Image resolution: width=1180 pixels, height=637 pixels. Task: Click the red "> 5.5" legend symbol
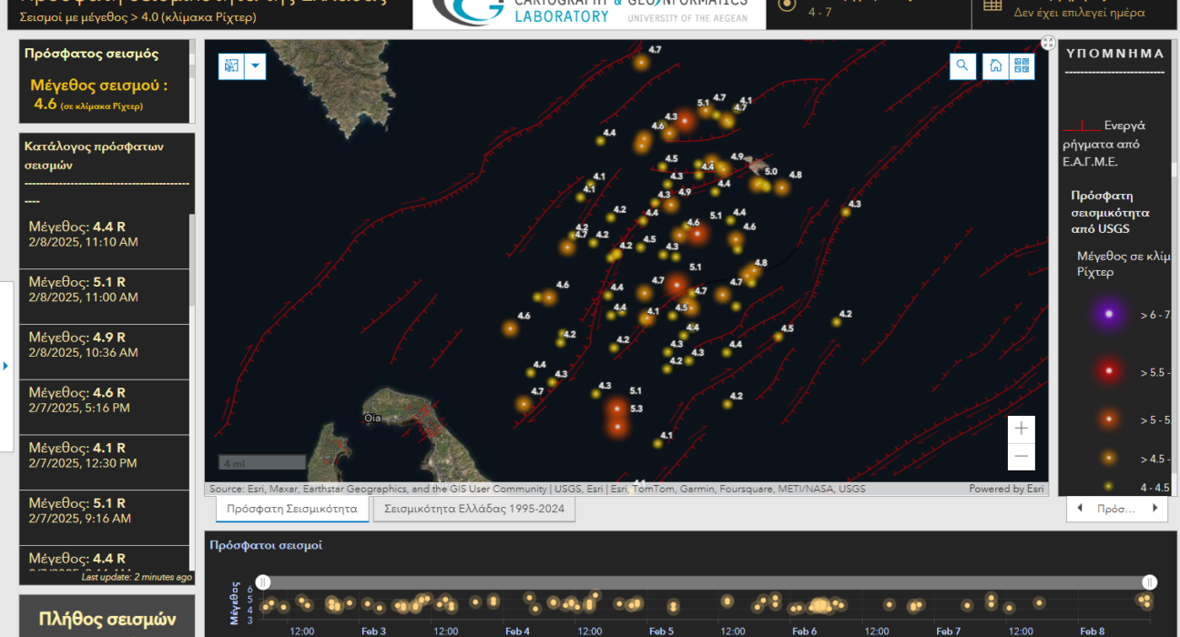1108,370
